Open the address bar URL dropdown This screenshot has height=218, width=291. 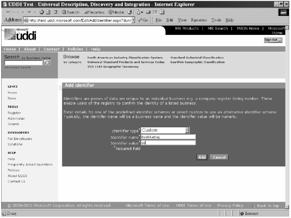(x=133, y=20)
